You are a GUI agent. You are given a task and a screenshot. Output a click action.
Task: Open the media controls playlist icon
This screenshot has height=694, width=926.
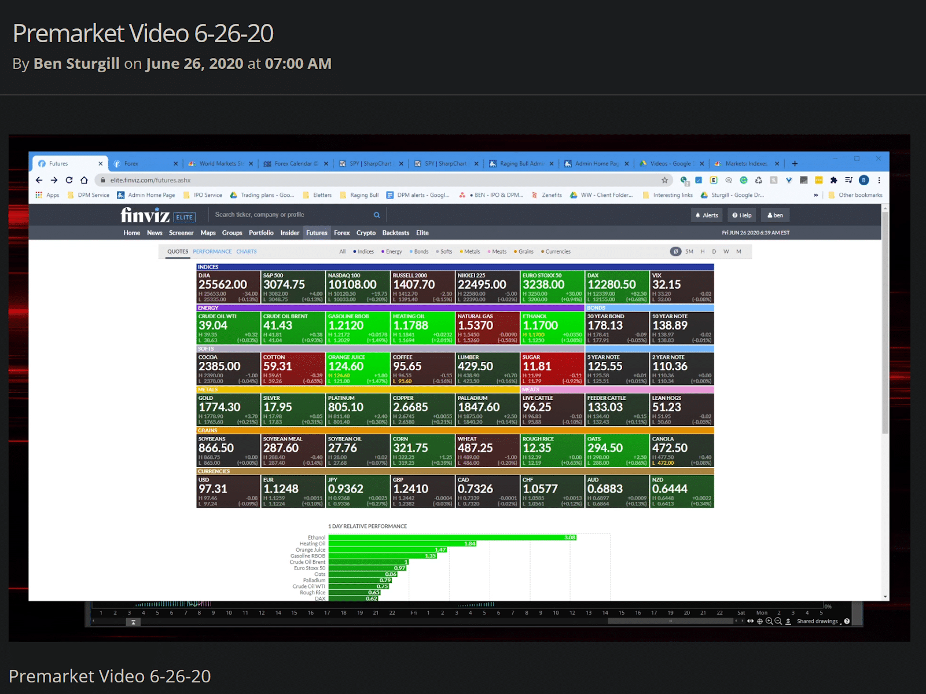(848, 180)
